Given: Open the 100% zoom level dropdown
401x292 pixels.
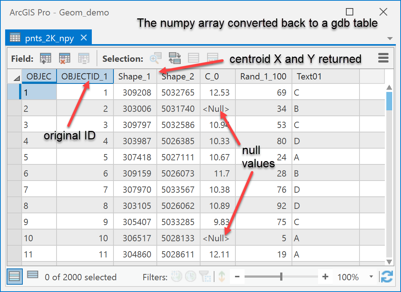Looking at the screenshot, I should click(371, 277).
